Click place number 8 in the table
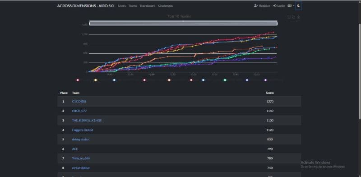361x177 pixels. coord(63,168)
